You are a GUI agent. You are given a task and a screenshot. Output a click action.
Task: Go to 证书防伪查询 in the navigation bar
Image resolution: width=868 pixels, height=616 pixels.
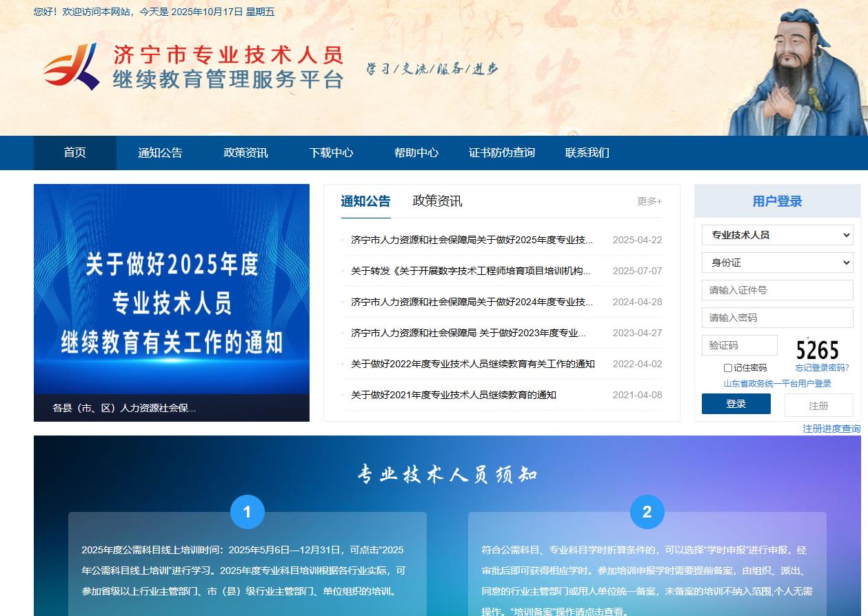tap(501, 153)
